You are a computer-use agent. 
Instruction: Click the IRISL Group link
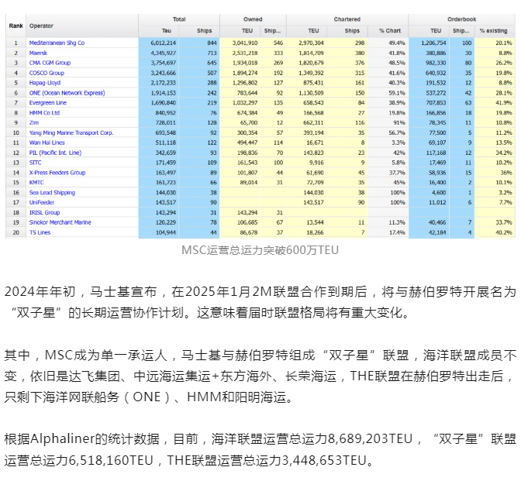44,212
